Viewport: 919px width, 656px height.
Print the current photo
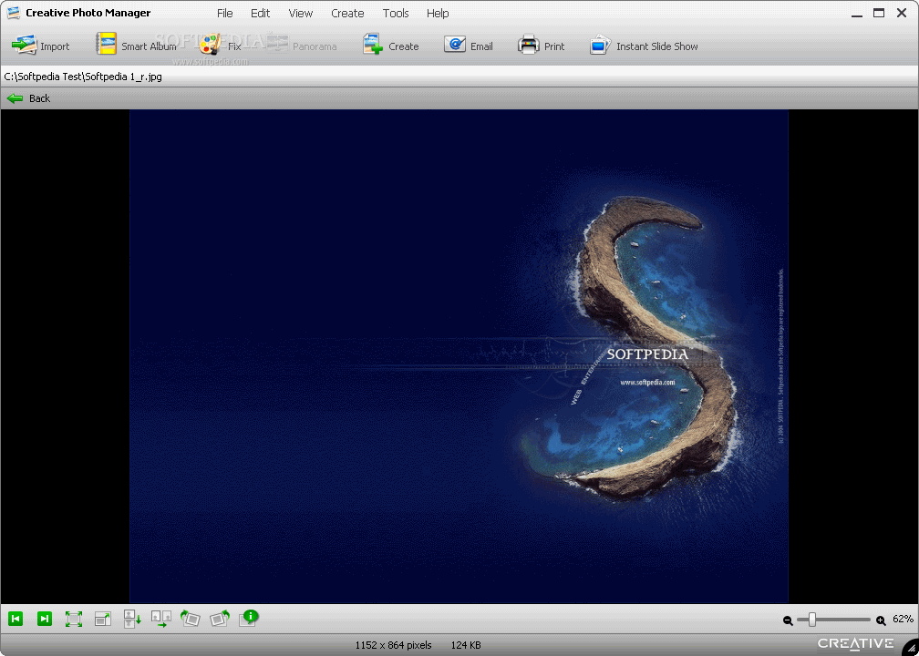(x=541, y=46)
